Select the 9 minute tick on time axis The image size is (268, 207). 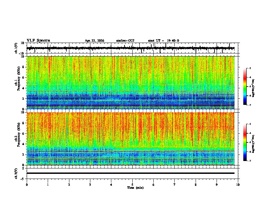click(217, 185)
